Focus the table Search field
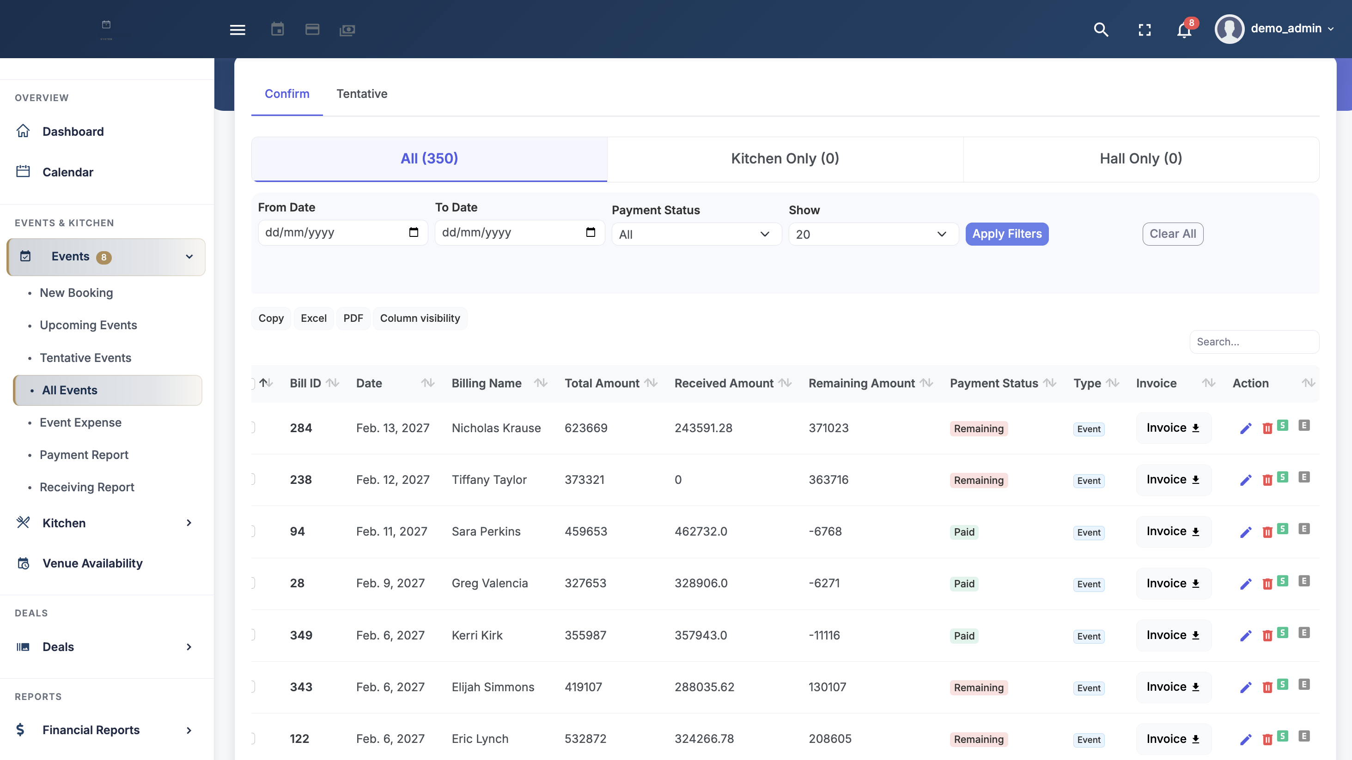 tap(1254, 342)
